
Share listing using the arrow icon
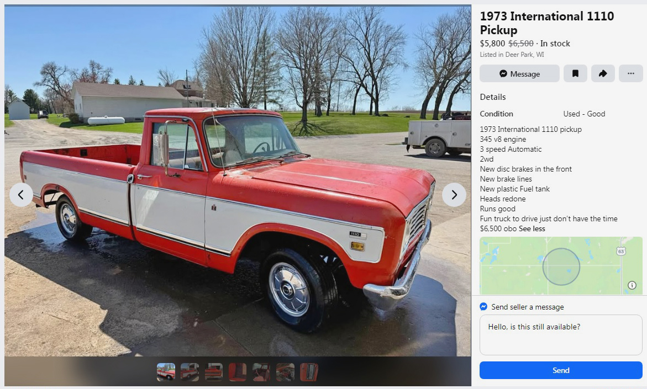pos(603,73)
